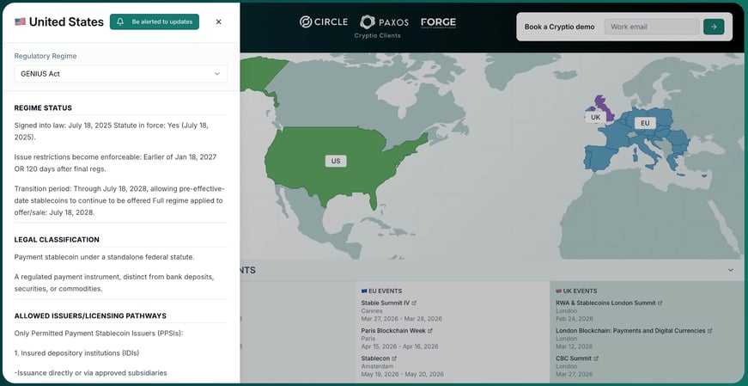
Task: Click the Forge client logo
Action: coord(438,21)
